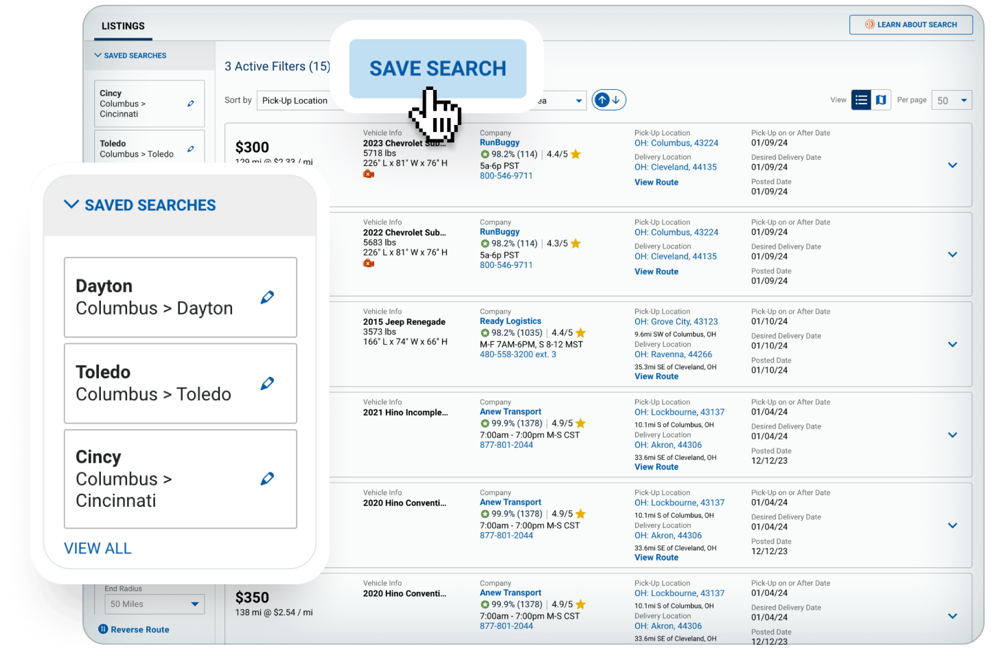
Task: Click the Reverse Route swap icon
Action: tap(103, 629)
